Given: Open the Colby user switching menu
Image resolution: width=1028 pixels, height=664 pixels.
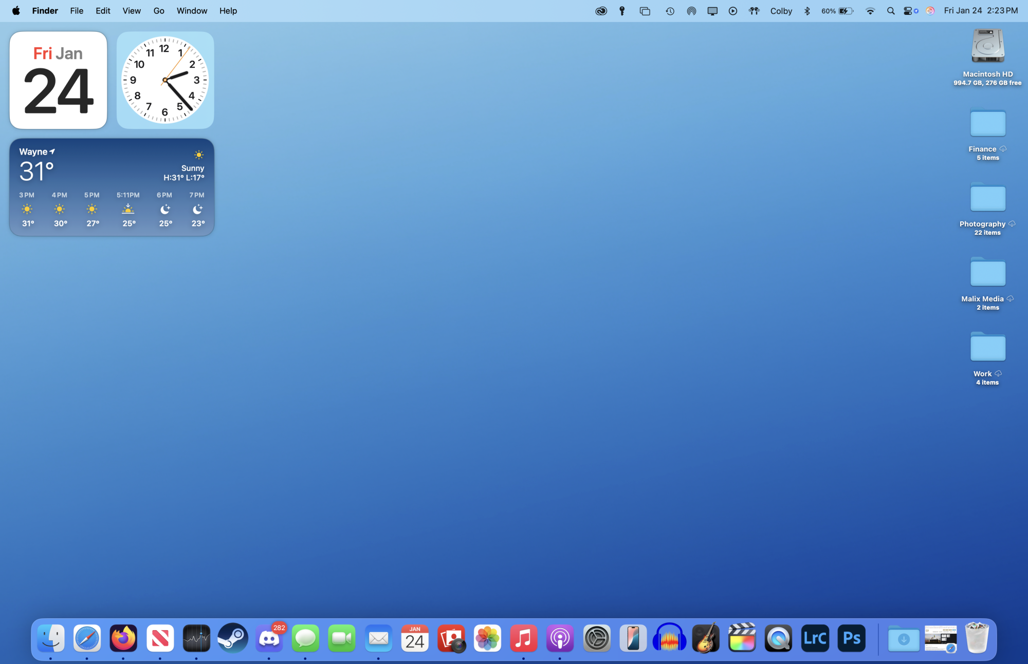Looking at the screenshot, I should (781, 11).
